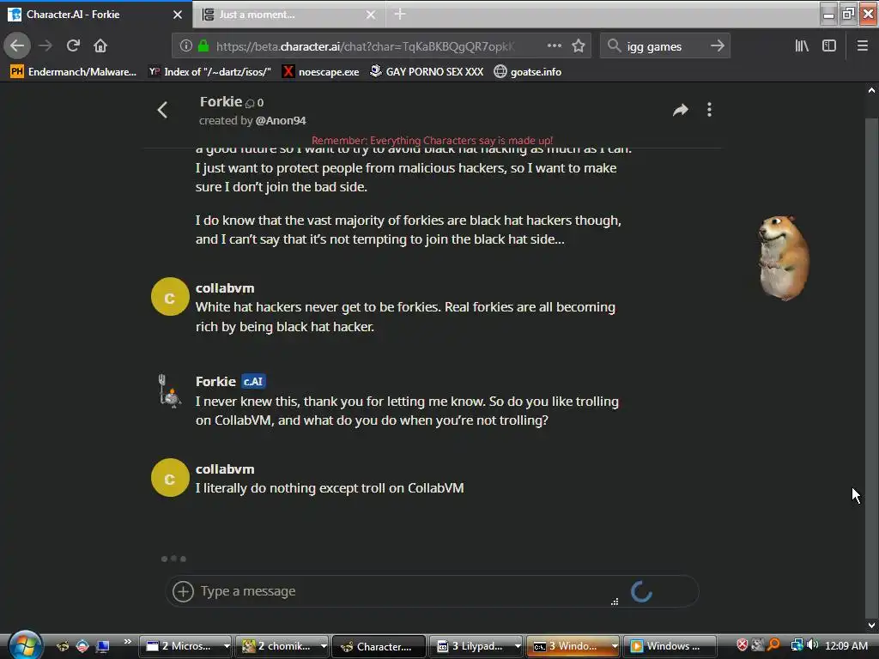
Task: Click the hamster image on the right
Action: [x=784, y=257]
